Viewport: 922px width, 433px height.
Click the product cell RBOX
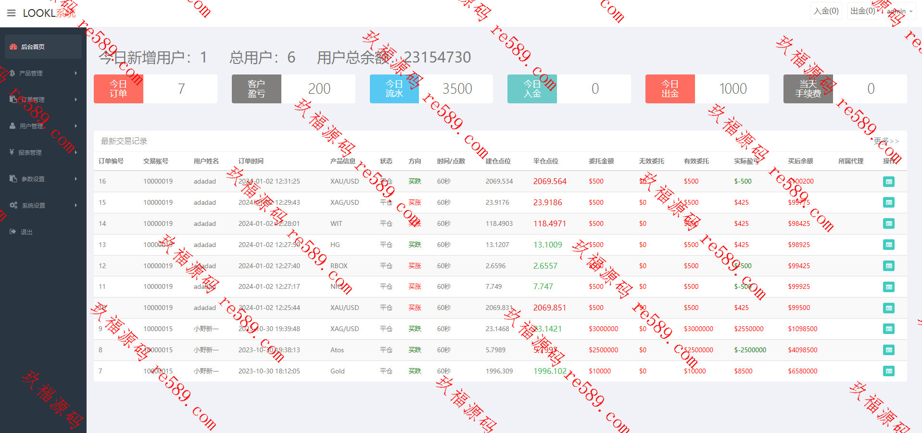coord(339,266)
